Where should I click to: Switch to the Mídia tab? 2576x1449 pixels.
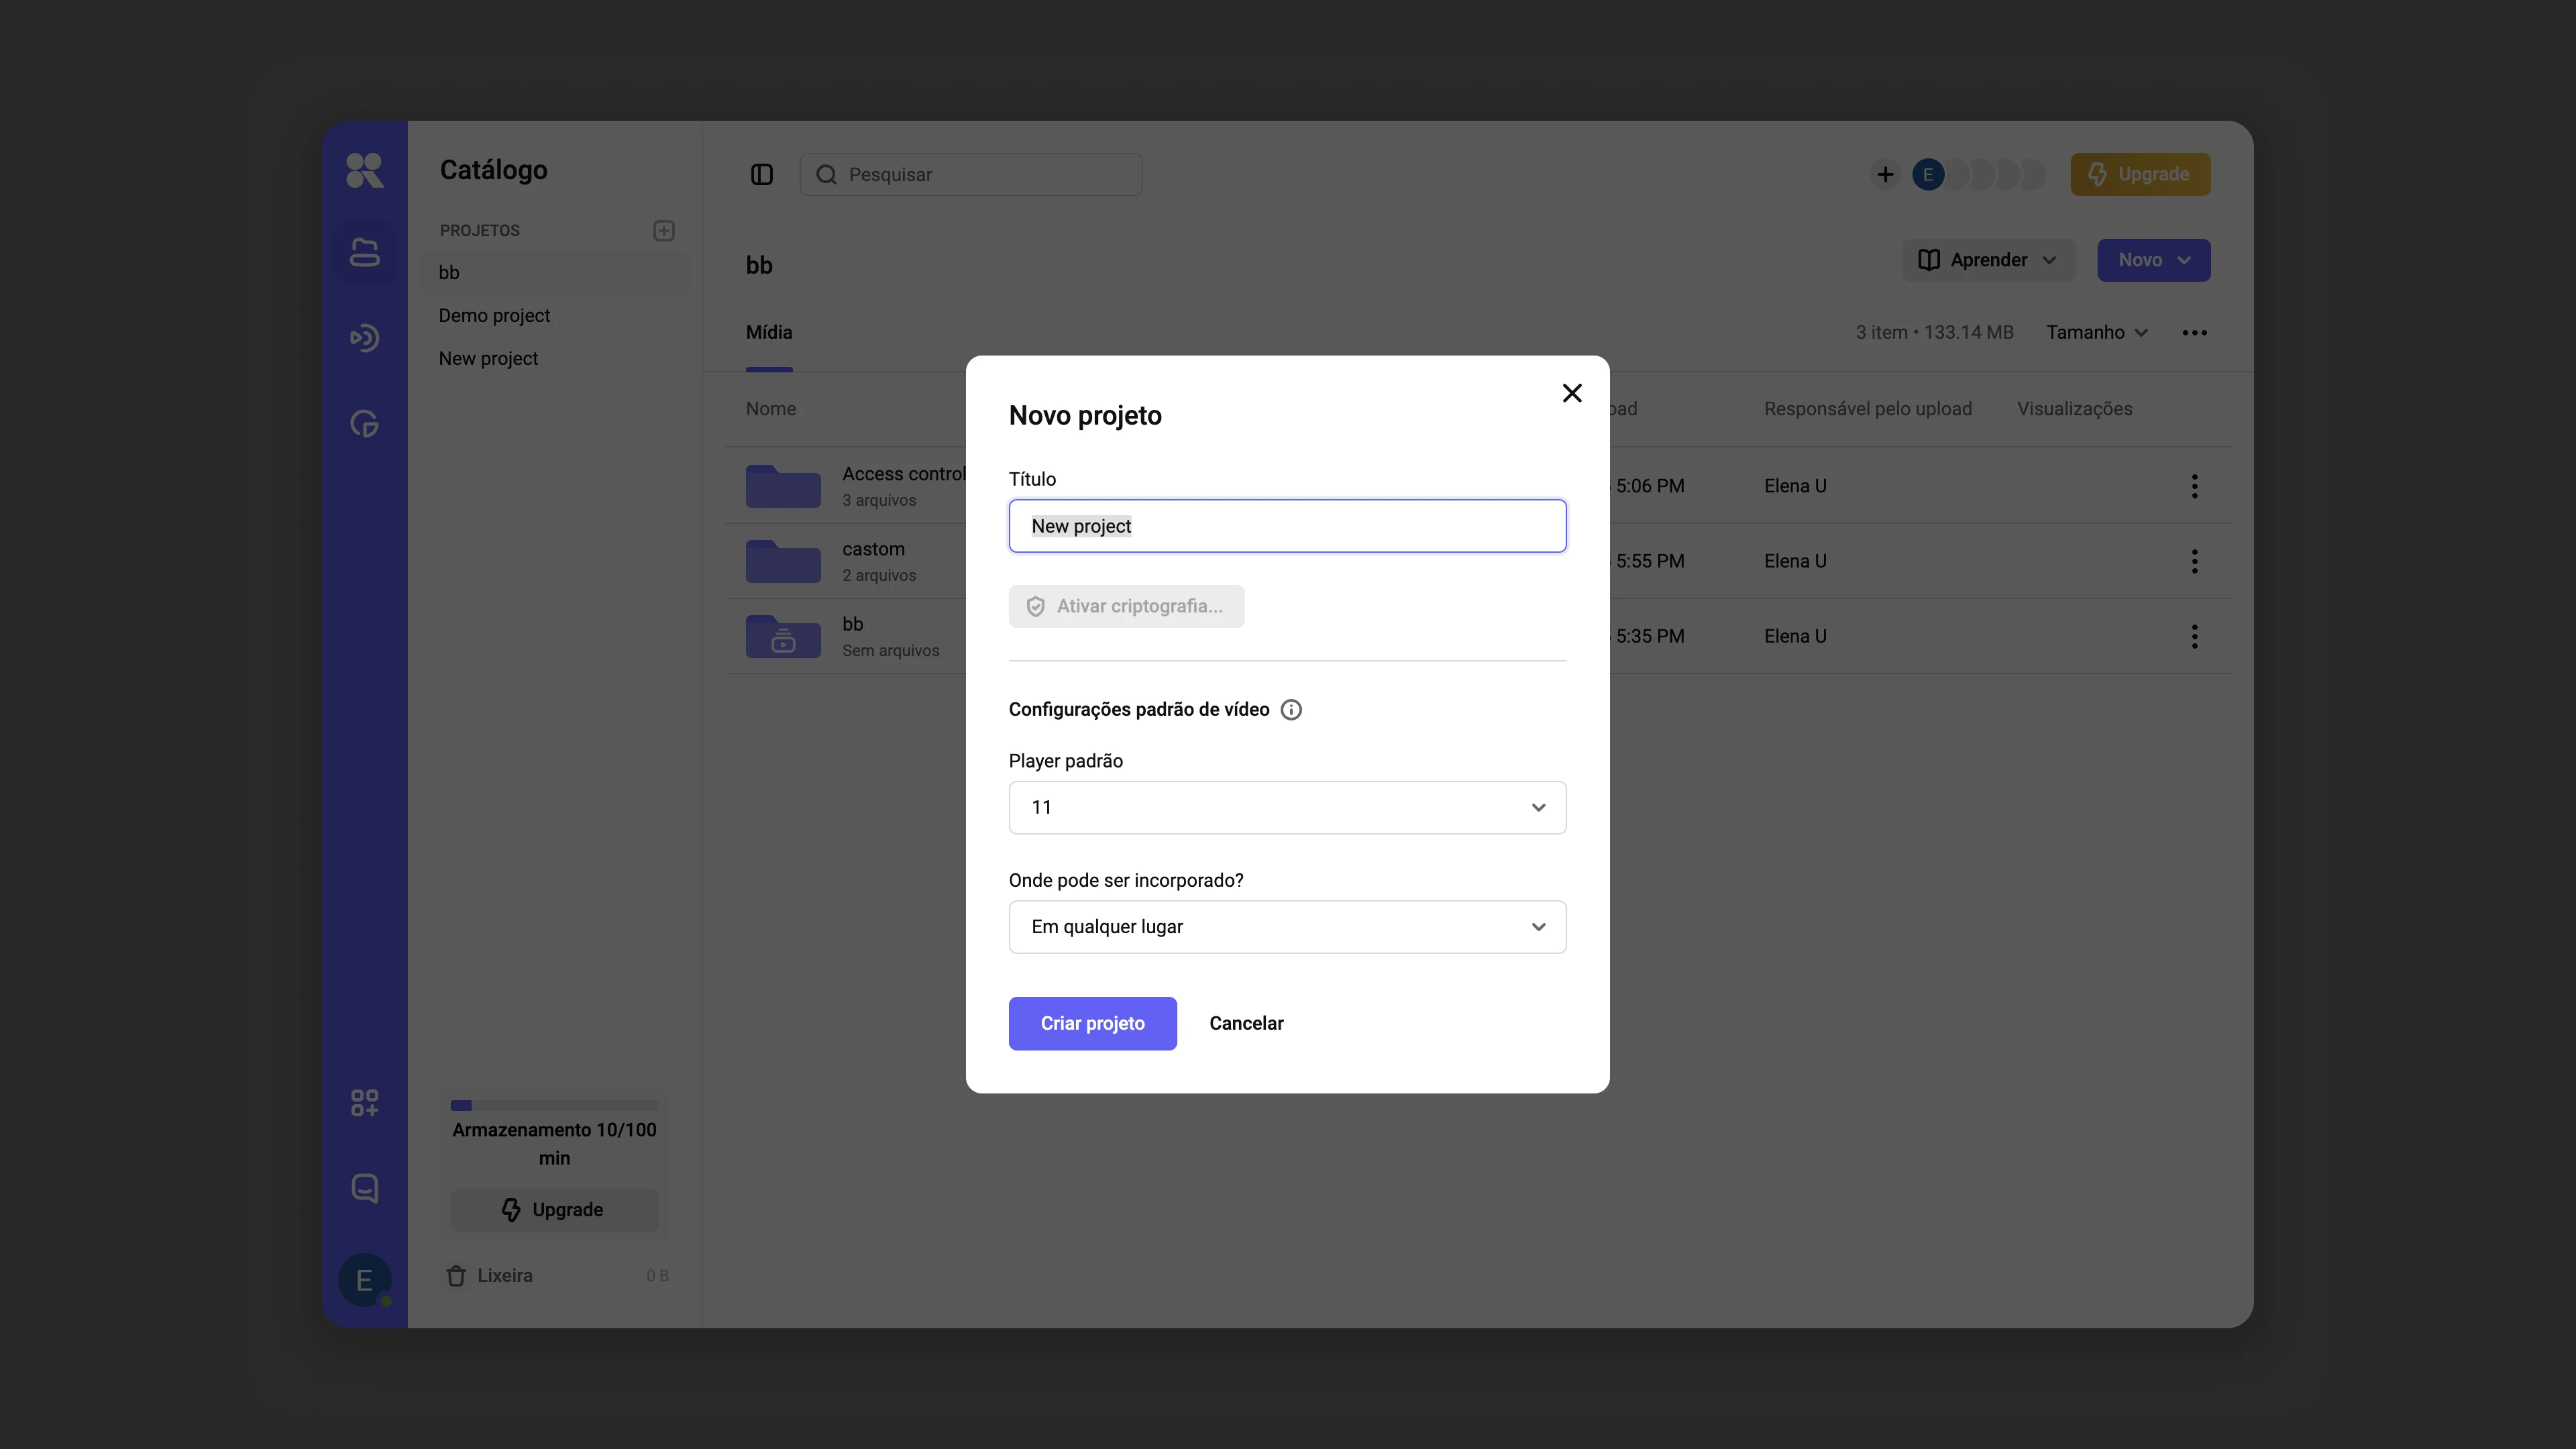pyautogui.click(x=769, y=333)
